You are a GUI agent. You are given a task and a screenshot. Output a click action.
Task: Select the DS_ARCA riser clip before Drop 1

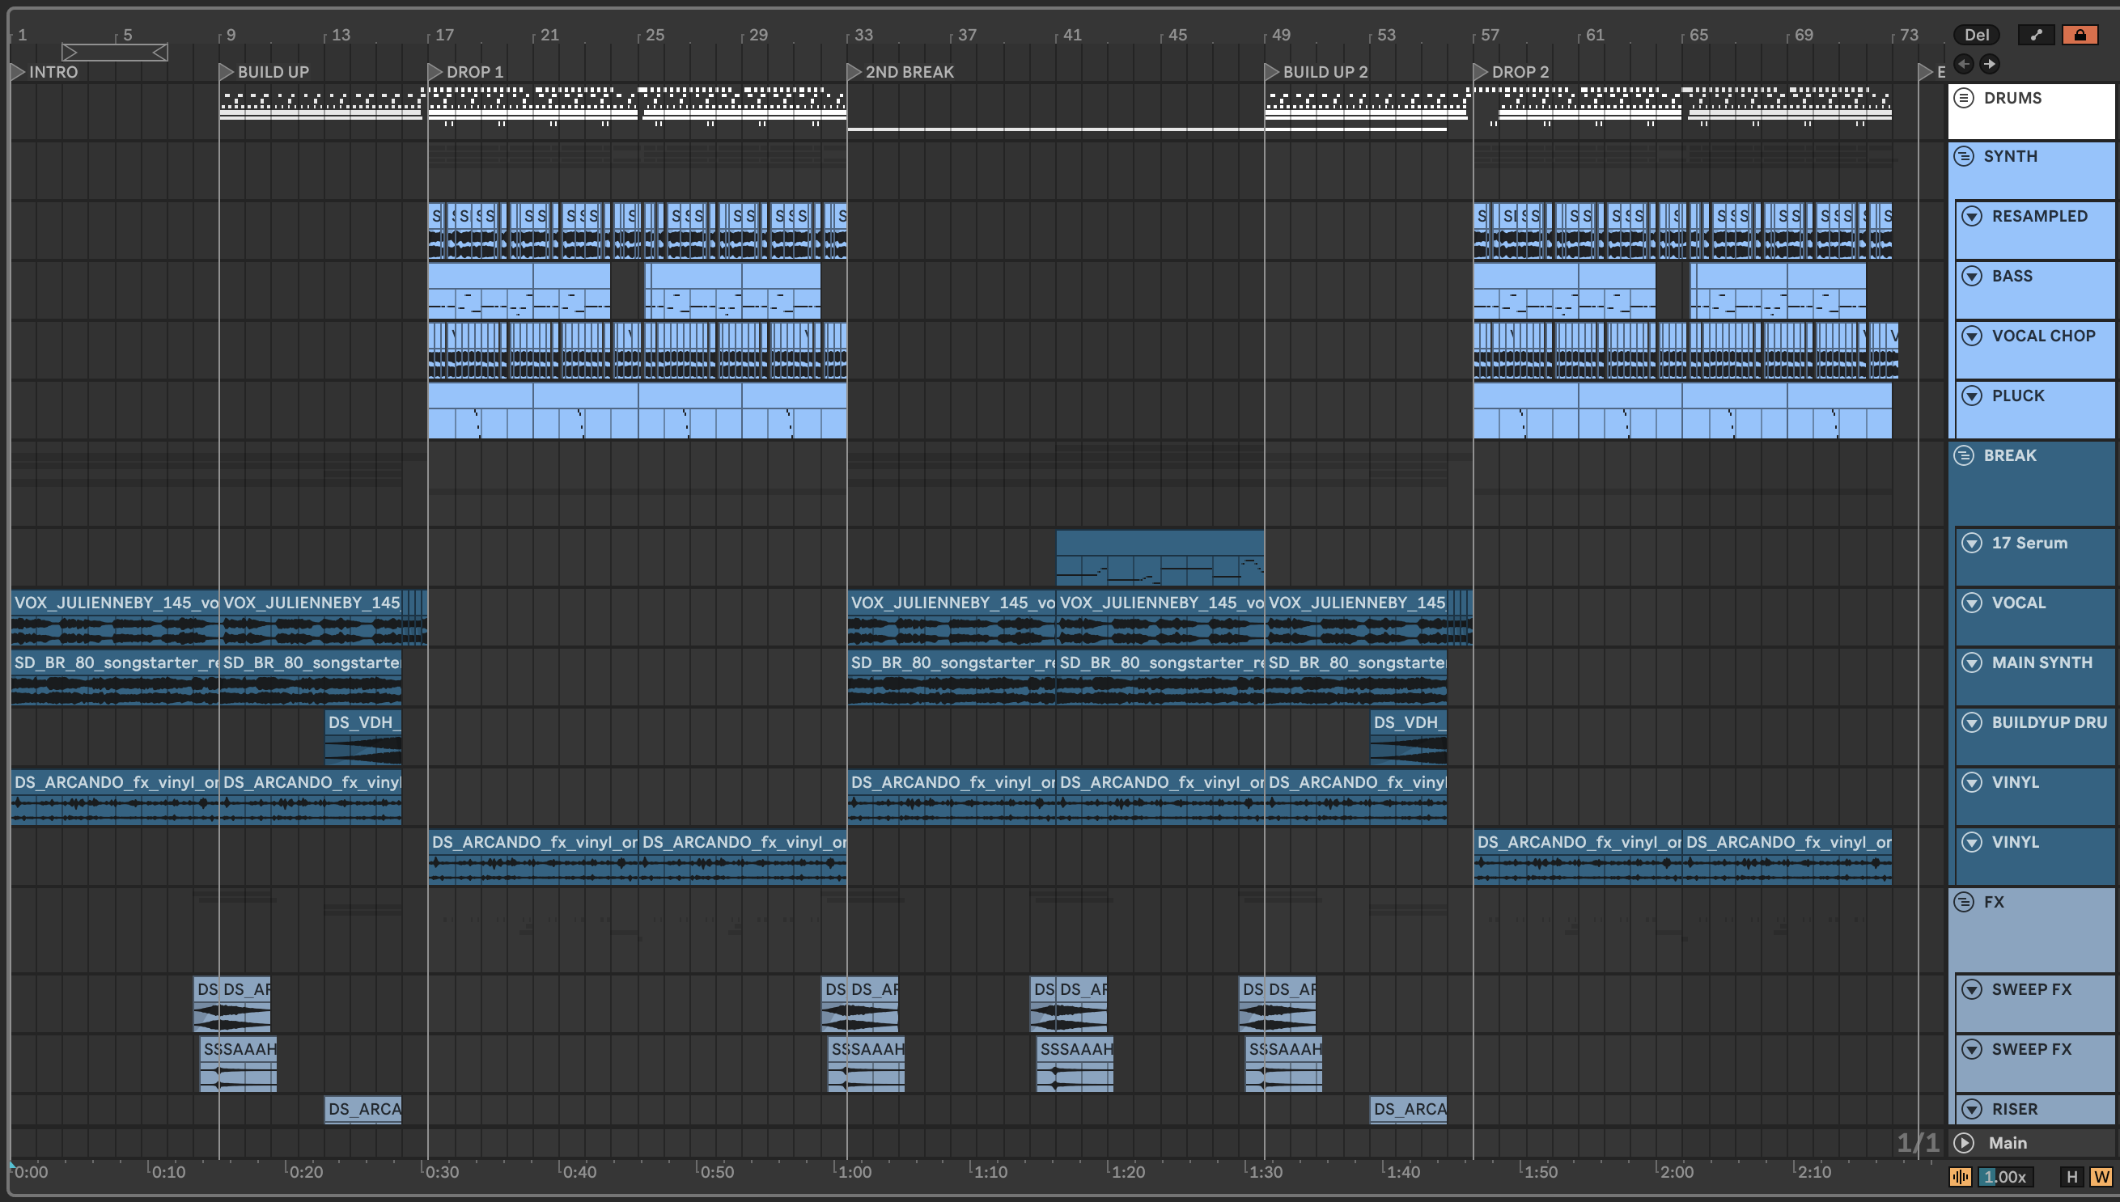coord(363,1109)
